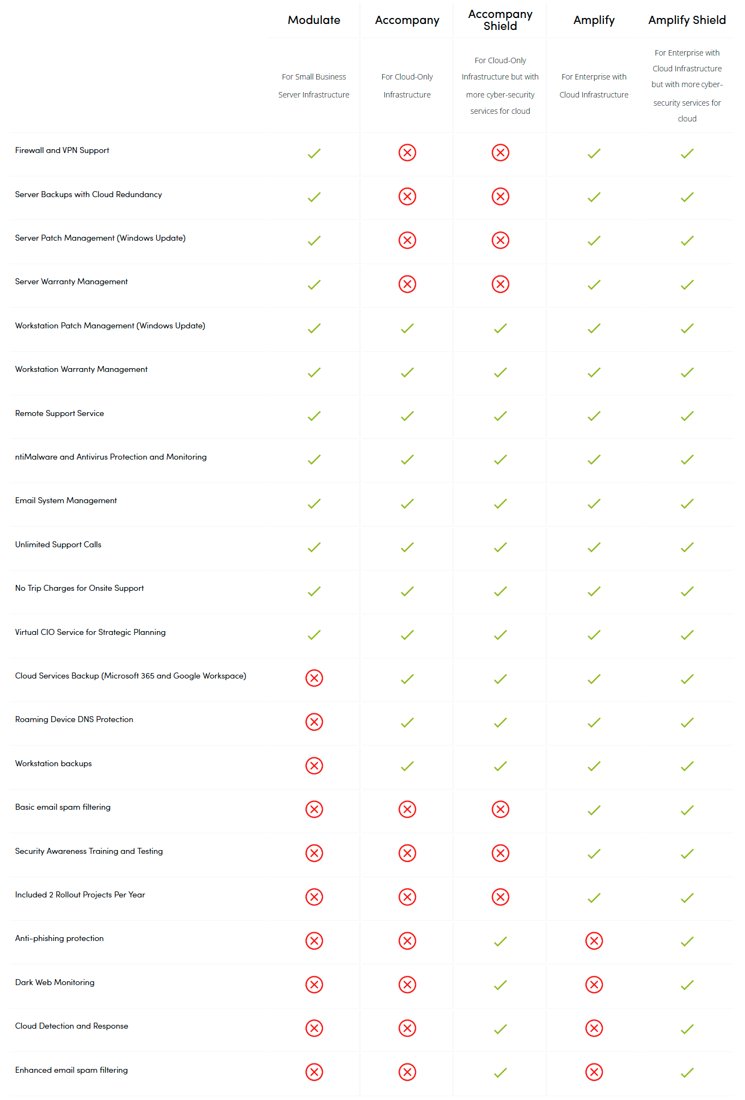Click the Dark Web Monitoring feature label
Image resolution: width=745 pixels, height=1100 pixels.
(x=55, y=982)
